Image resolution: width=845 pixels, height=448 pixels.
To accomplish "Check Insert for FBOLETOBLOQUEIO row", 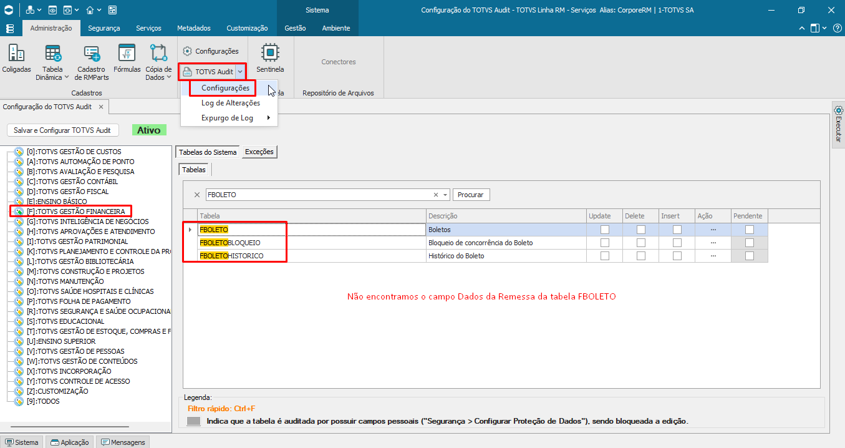I will click(x=677, y=243).
